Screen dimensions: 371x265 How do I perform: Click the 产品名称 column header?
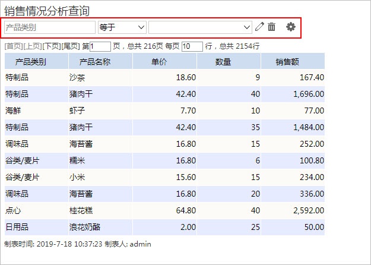[x=100, y=61]
